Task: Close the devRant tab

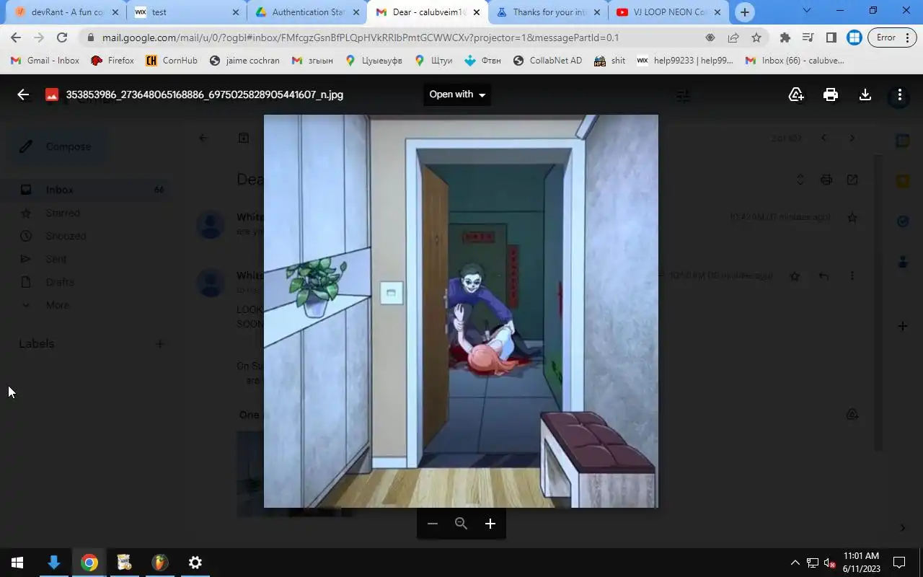Action: (x=115, y=12)
